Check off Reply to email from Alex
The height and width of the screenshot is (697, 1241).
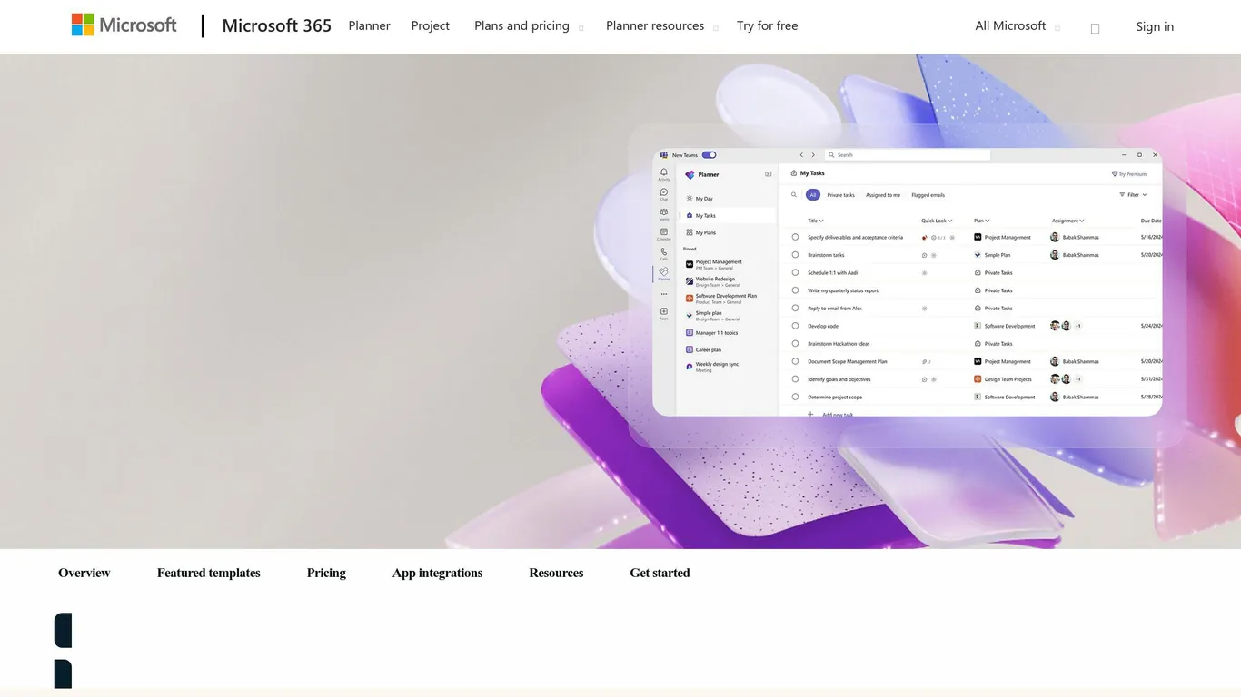pos(795,308)
